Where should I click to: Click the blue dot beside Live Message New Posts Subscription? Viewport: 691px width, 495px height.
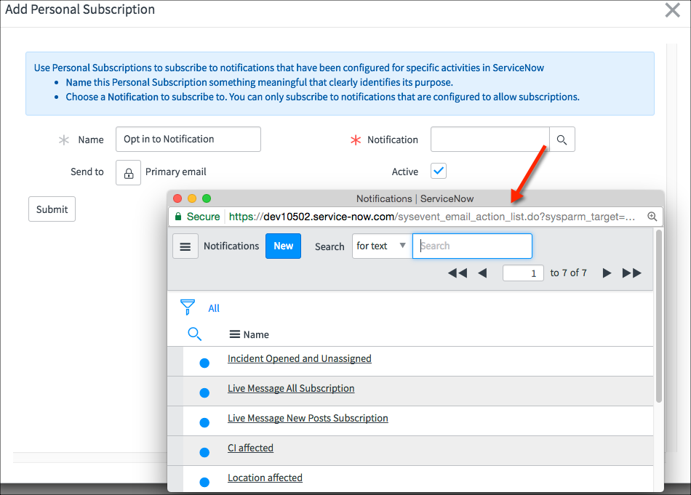tap(204, 423)
